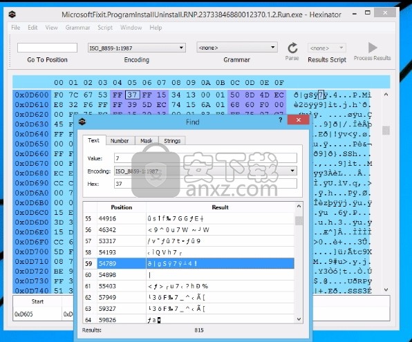412x342 pixels.
Task: Open the Grammar dropdown showing none
Action: [236, 48]
